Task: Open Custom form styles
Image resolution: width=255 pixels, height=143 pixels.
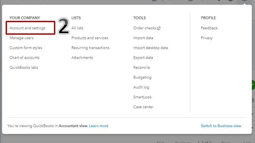Action: click(26, 48)
